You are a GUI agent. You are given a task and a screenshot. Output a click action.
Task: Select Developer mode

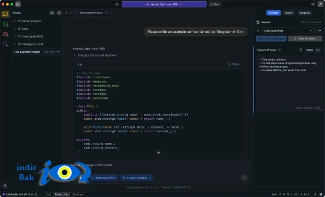point(78,194)
